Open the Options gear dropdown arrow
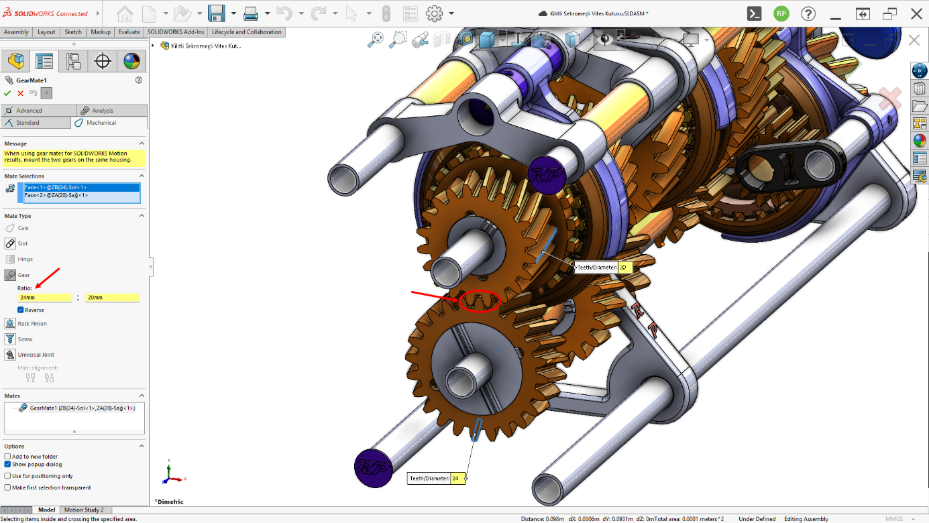Viewport: 929px width, 523px height. 451,13
